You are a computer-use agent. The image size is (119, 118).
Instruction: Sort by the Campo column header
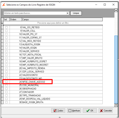(x=62, y=20)
